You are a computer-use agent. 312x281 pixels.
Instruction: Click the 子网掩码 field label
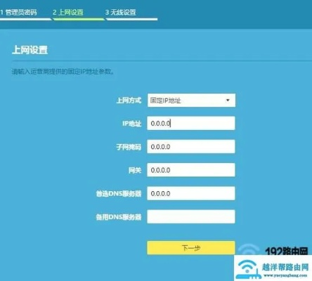pyautogui.click(x=129, y=147)
